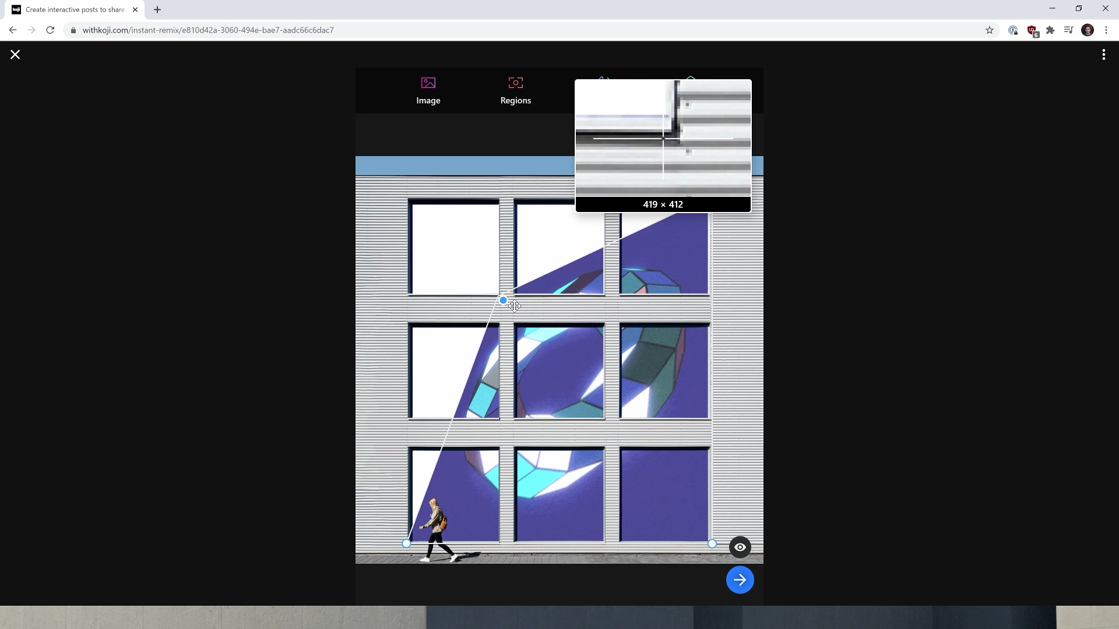The width and height of the screenshot is (1119, 629).
Task: Select the bottom-right region vertex handle
Action: pyautogui.click(x=712, y=543)
